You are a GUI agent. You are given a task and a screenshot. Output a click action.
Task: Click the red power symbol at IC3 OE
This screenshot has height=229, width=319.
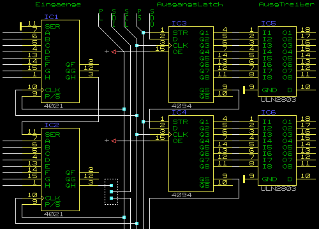114,52
